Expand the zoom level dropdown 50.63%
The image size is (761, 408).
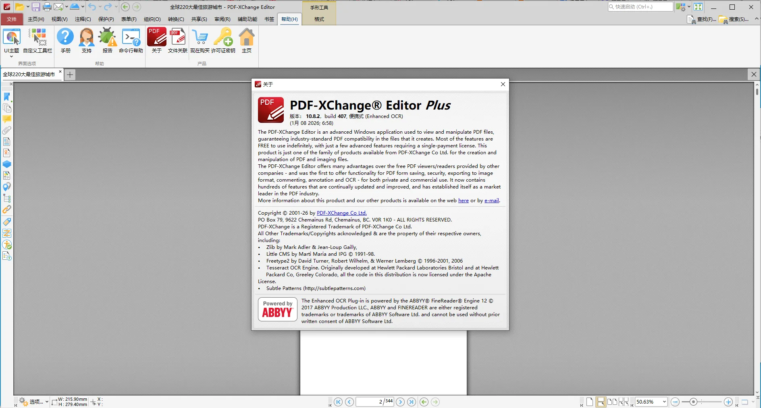point(664,402)
